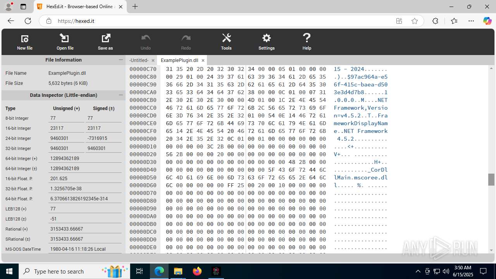Click the 64-bit Integer (+) value field

click(85, 158)
